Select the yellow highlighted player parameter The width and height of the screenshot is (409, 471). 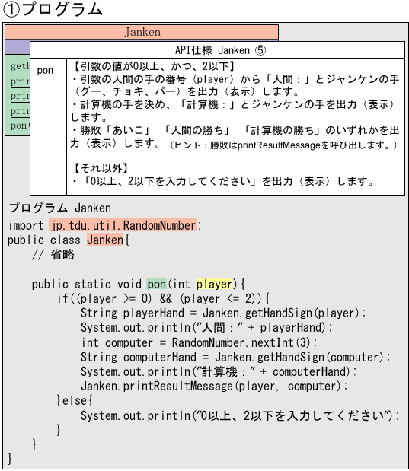pyautogui.click(x=214, y=284)
